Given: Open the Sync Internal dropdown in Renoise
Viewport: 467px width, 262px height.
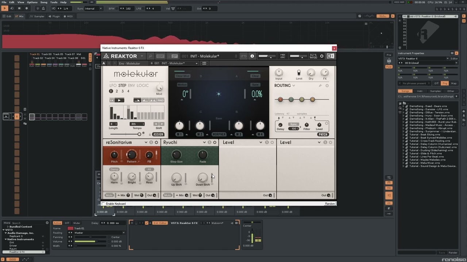Looking at the screenshot, I should (x=93, y=8).
